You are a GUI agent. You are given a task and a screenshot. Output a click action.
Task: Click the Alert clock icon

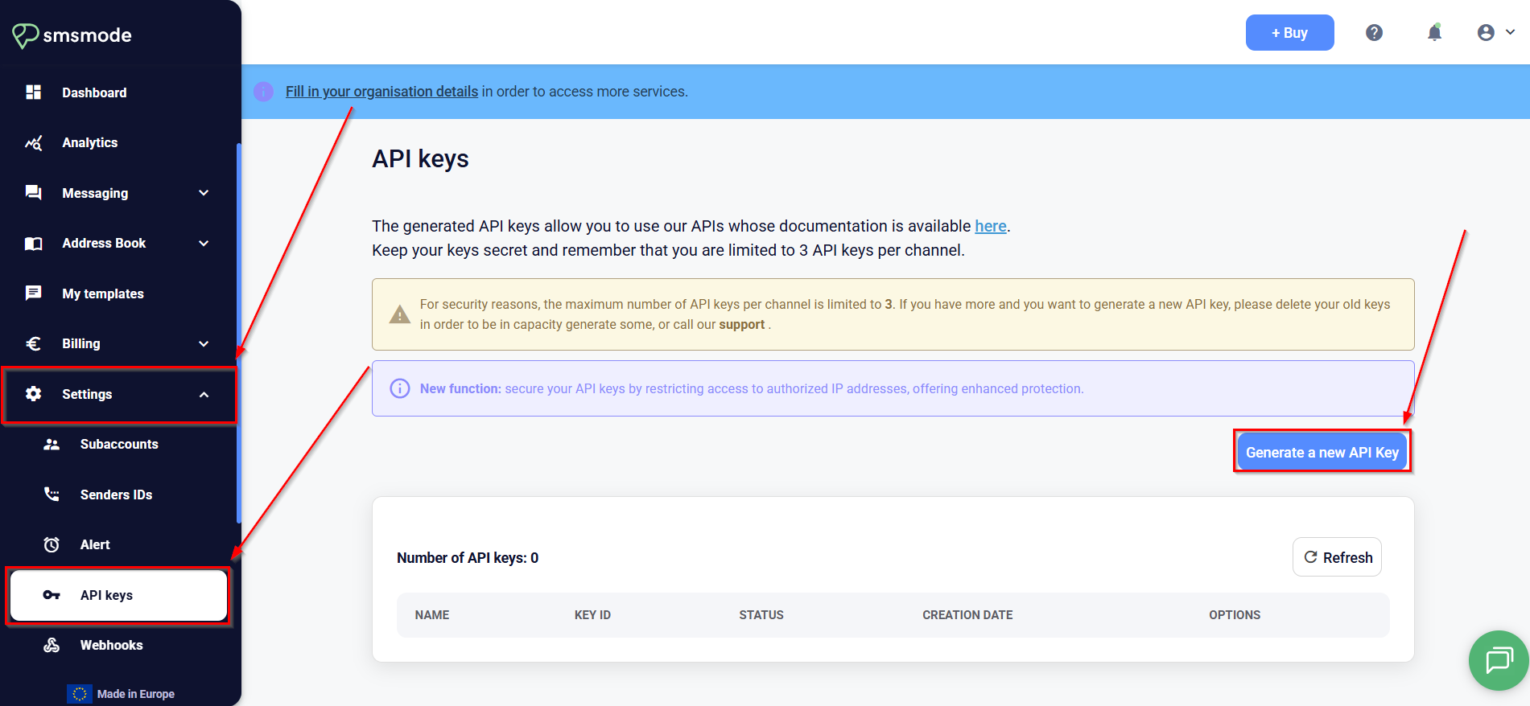52,545
